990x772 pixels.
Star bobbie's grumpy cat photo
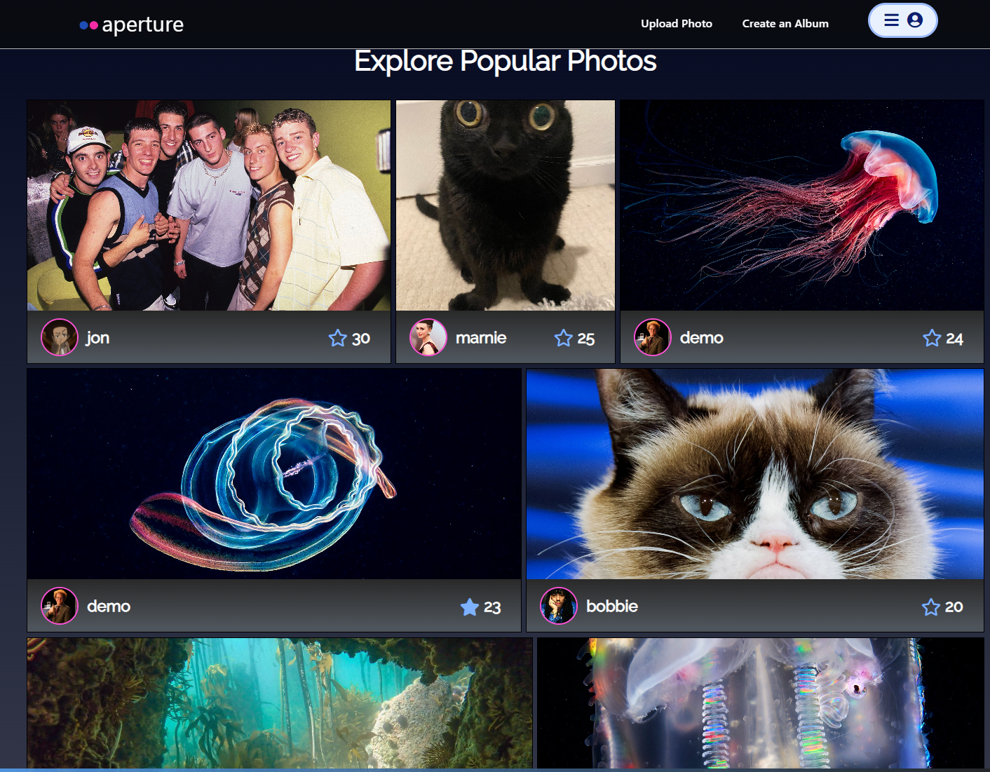[930, 607]
